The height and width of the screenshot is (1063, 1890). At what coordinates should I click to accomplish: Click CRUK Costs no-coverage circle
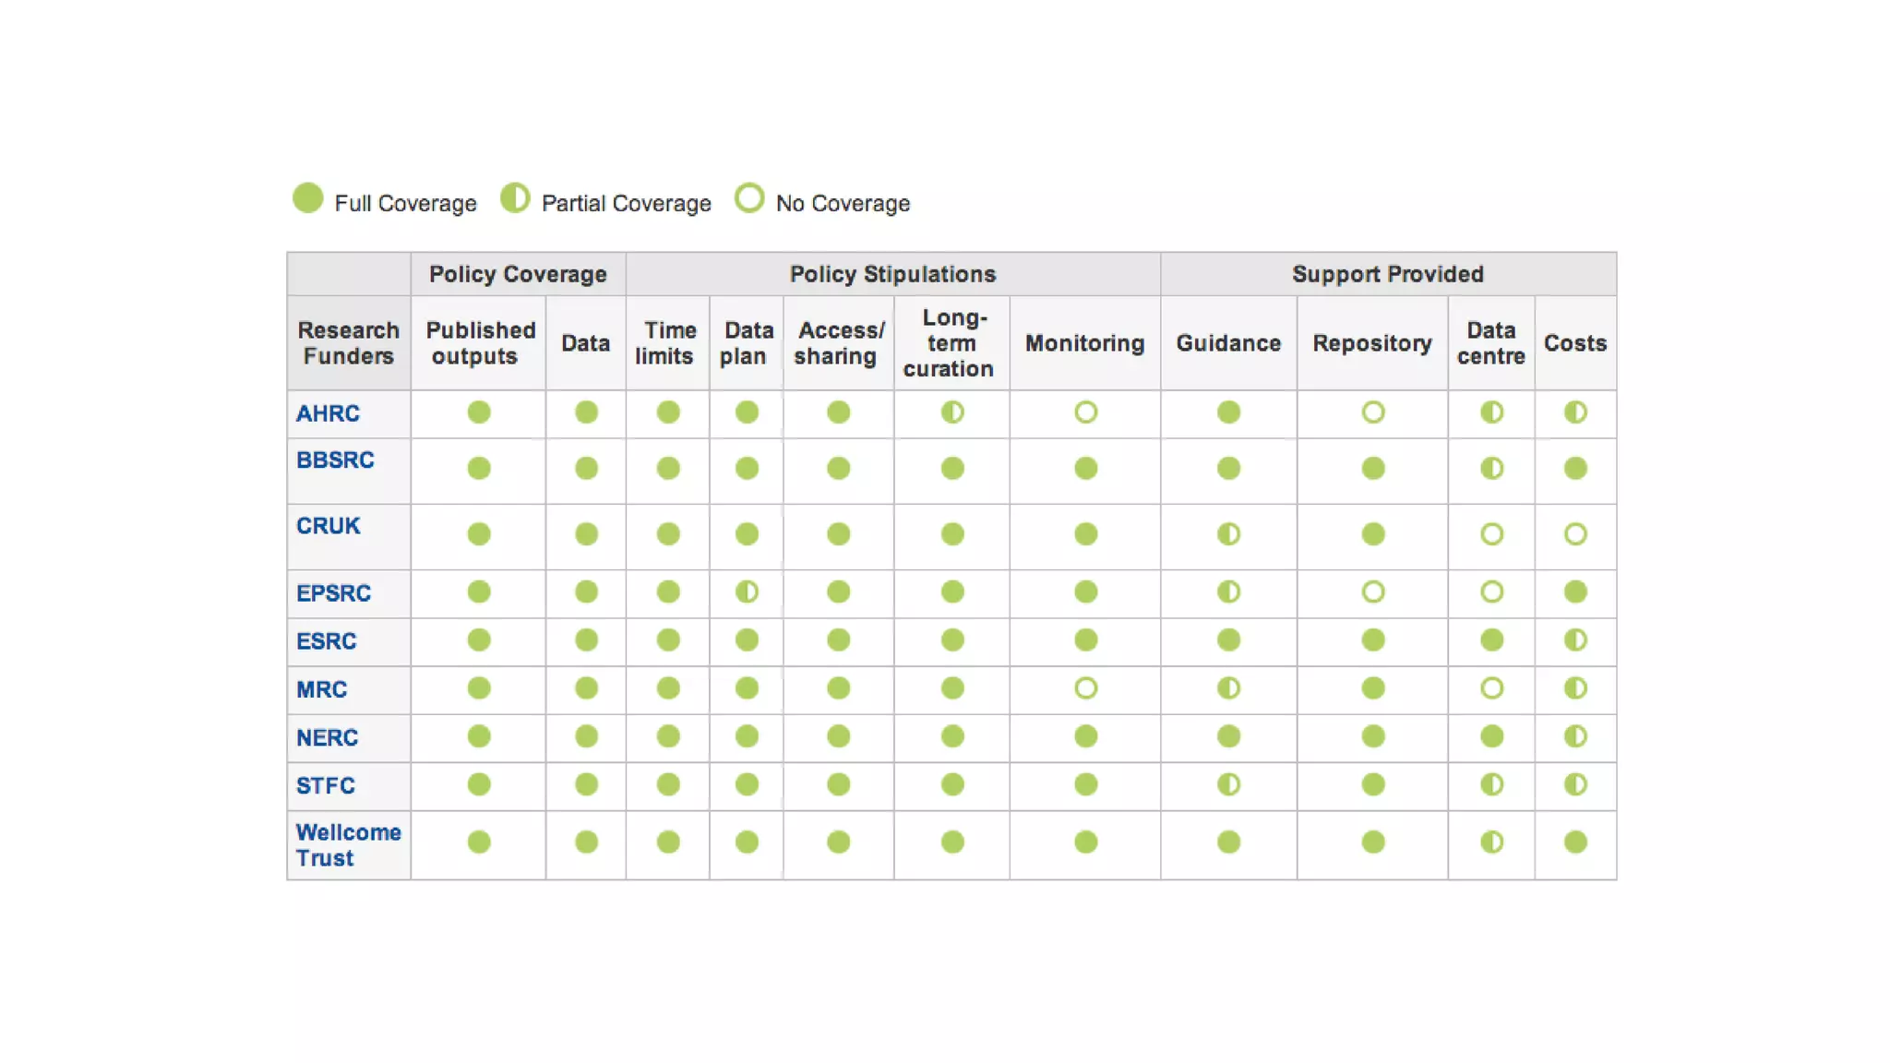(x=1575, y=534)
